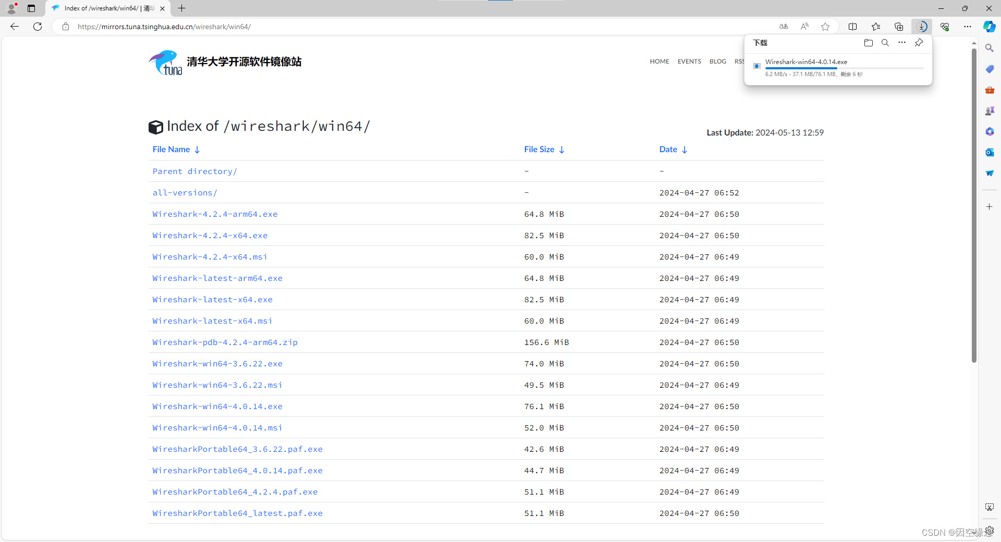Open the translate page icon

pos(784,27)
